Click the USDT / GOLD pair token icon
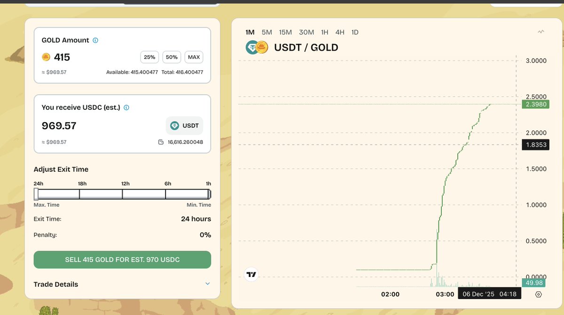The height and width of the screenshot is (315, 564). tap(257, 47)
